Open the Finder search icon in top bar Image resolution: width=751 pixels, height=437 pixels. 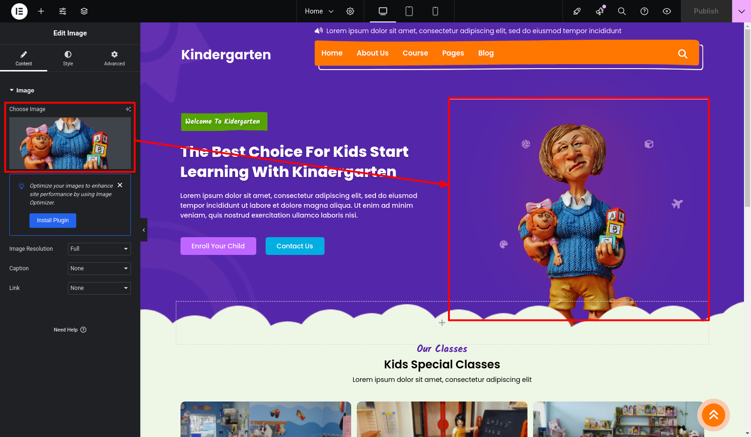pos(622,11)
